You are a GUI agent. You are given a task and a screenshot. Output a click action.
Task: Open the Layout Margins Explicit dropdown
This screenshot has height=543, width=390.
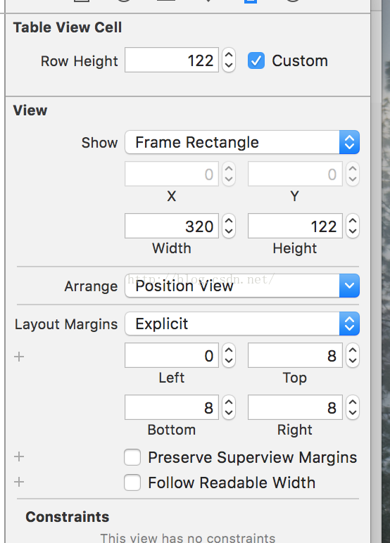tap(242, 324)
